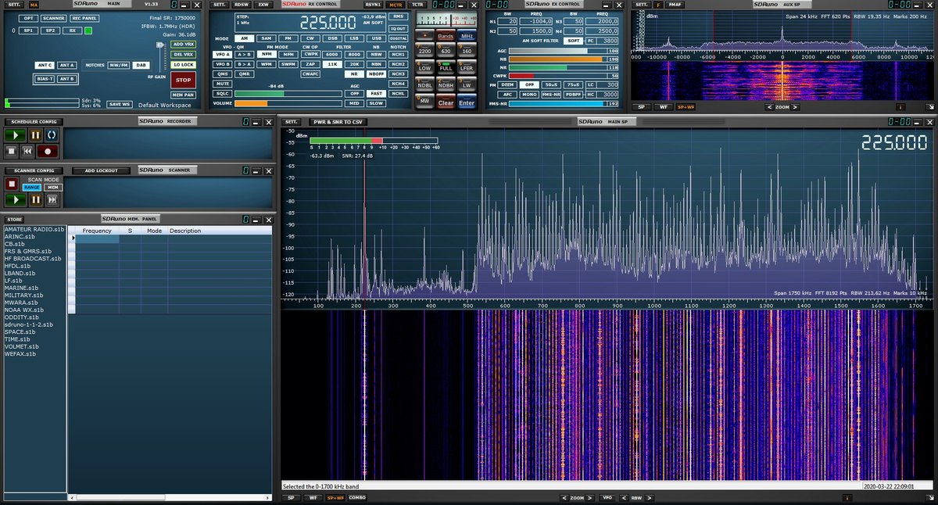Click the green indicator next to RX
Image resolution: width=938 pixels, height=505 pixels.
[x=88, y=30]
